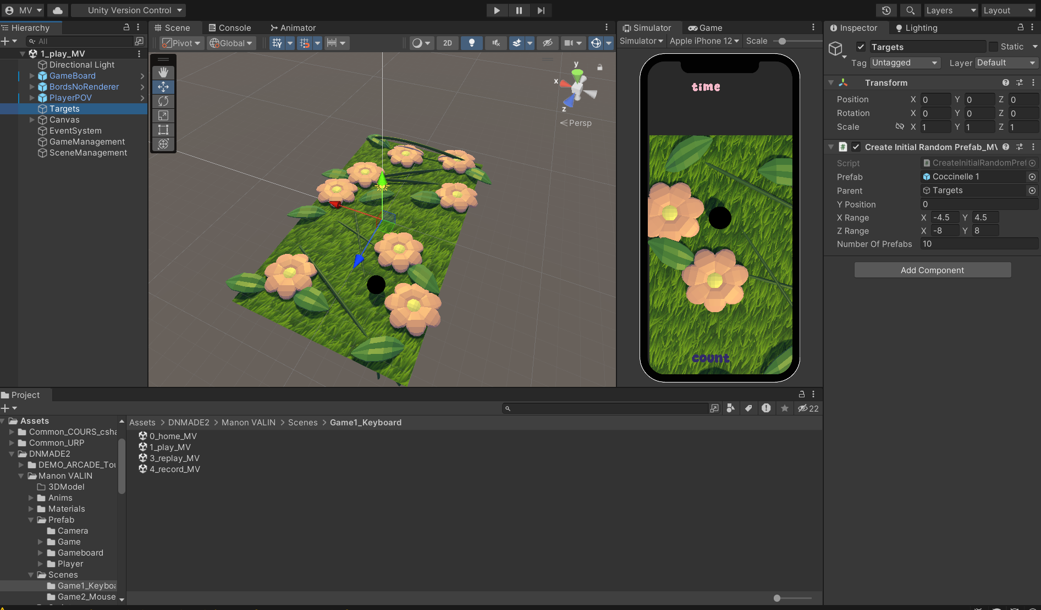Disable Create Initial Random Prefab script checkbox

point(856,147)
